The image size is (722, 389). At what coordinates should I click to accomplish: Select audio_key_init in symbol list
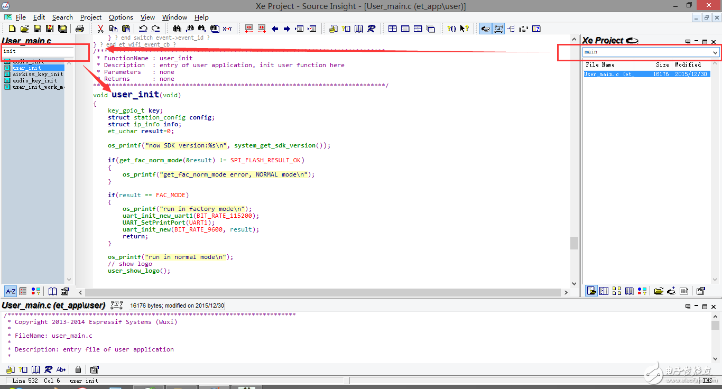tap(34, 80)
